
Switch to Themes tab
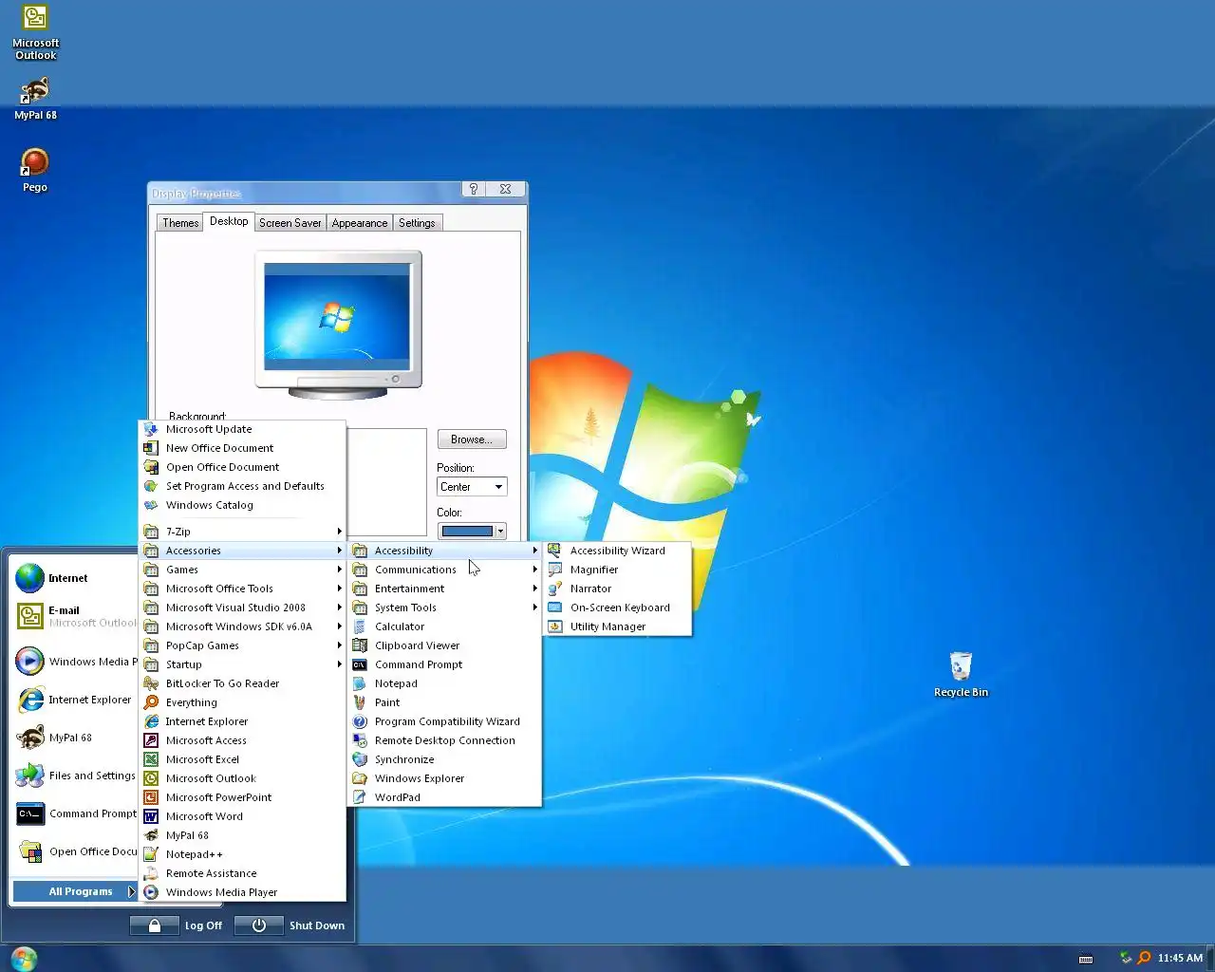[180, 223]
